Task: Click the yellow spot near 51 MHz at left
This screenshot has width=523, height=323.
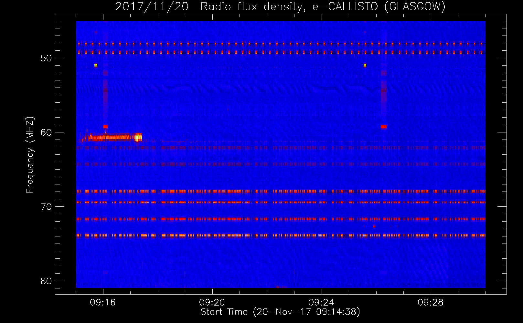Action: pos(96,65)
